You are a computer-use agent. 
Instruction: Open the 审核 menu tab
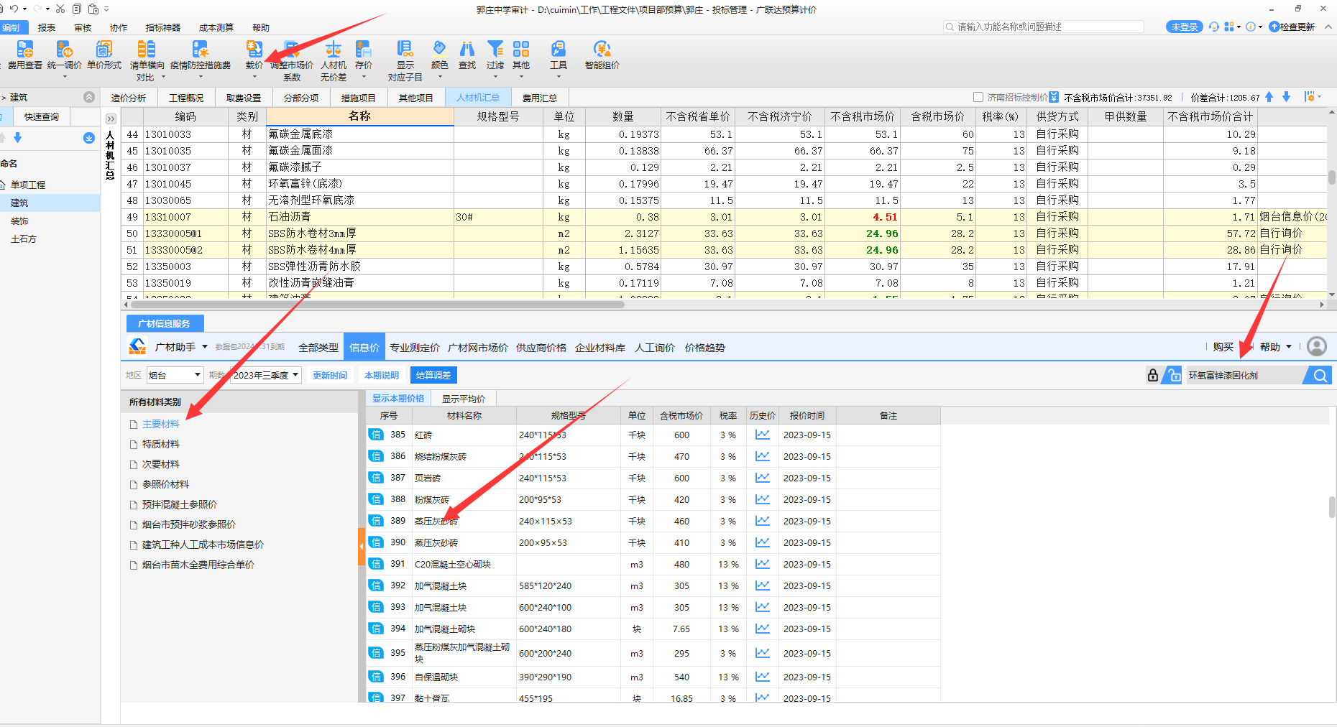pos(83,27)
